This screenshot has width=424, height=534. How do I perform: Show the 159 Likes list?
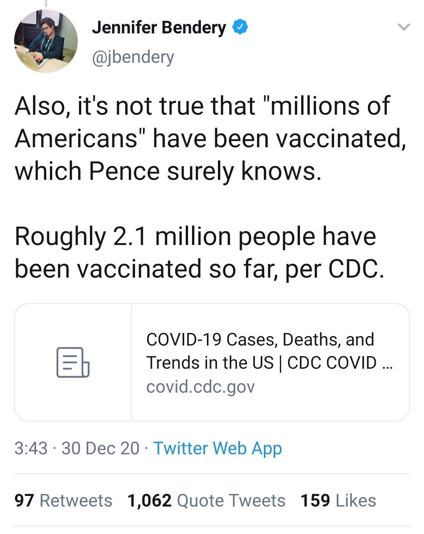click(x=338, y=501)
